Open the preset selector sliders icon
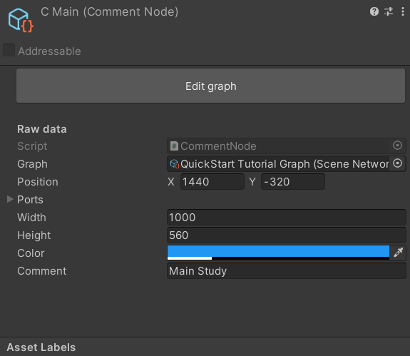Viewport: 410px width, 356px height. coord(389,11)
